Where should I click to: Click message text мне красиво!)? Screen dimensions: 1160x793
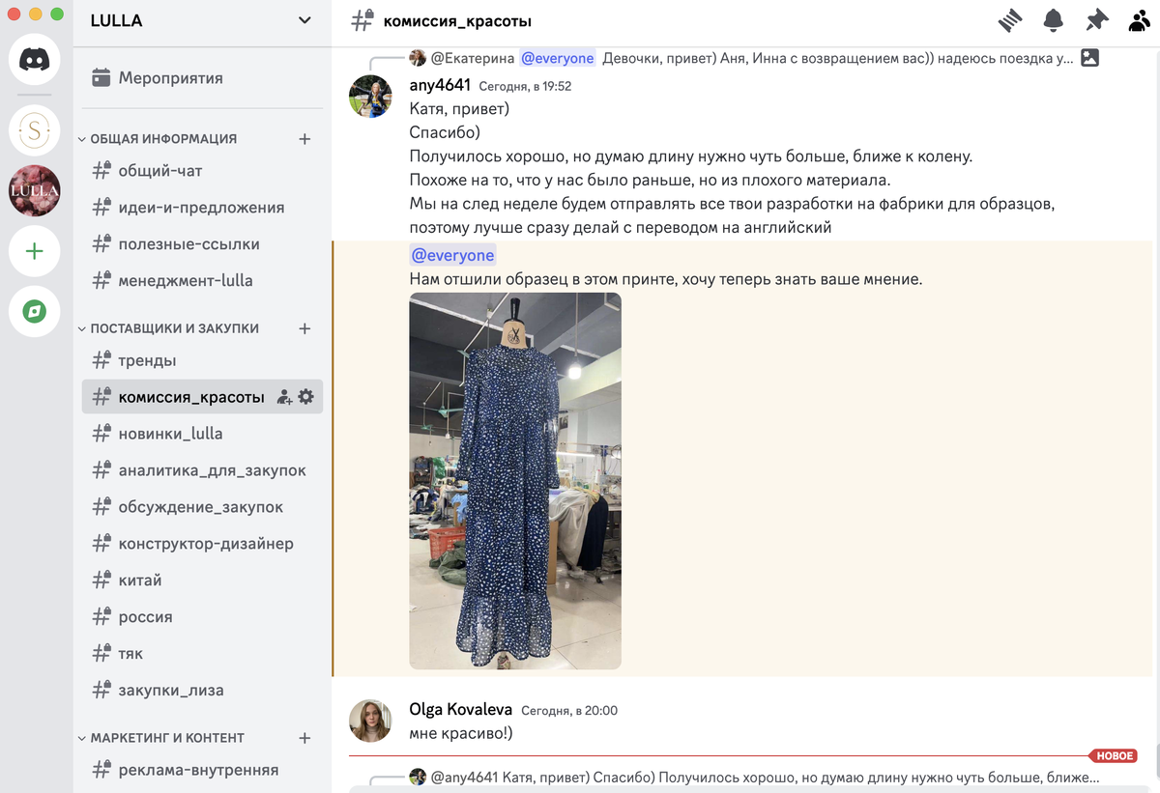[x=461, y=733]
